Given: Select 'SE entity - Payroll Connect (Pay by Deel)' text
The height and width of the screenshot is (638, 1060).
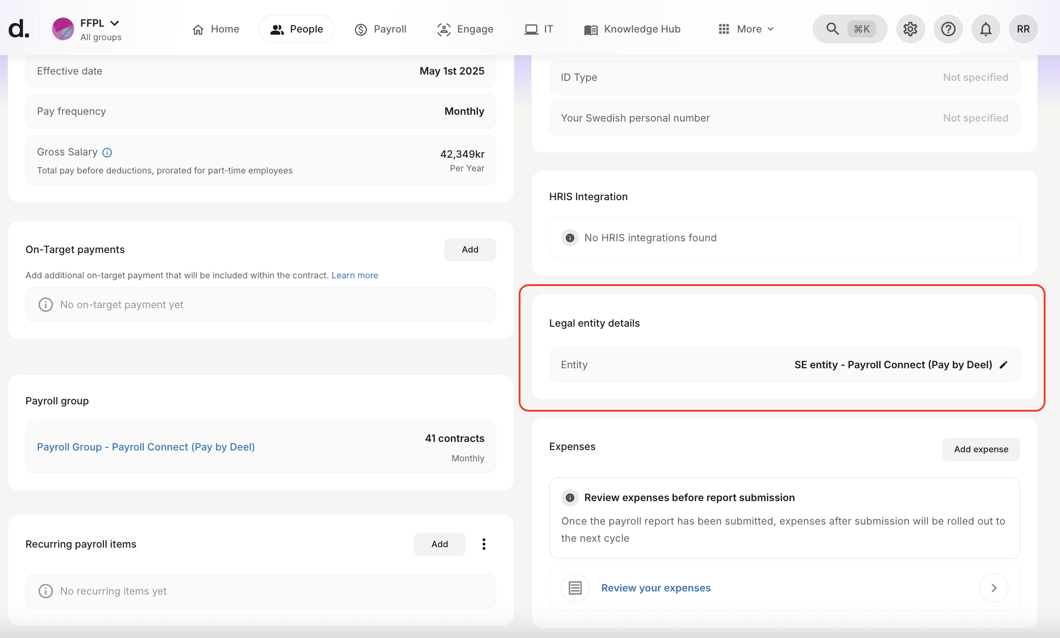Looking at the screenshot, I should coord(893,365).
